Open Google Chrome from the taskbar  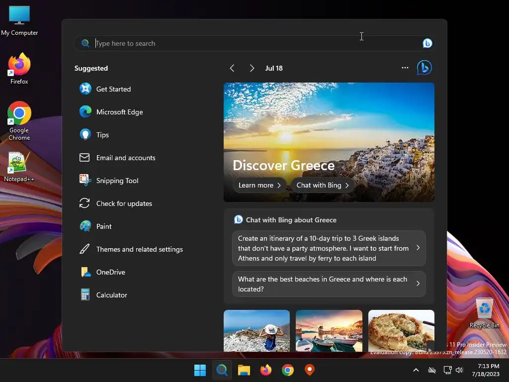(288, 370)
